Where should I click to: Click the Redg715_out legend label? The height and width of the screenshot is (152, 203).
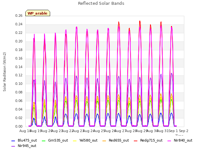coord(151,140)
